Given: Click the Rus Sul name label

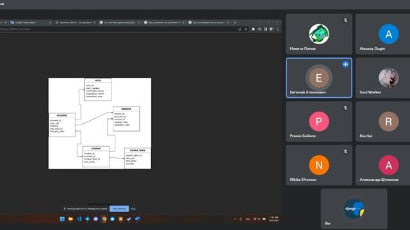Looking at the screenshot, I should pyautogui.click(x=366, y=136).
